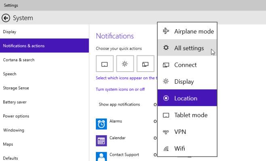Open Battery saver section
The width and height of the screenshot is (266, 161).
pos(44,102)
